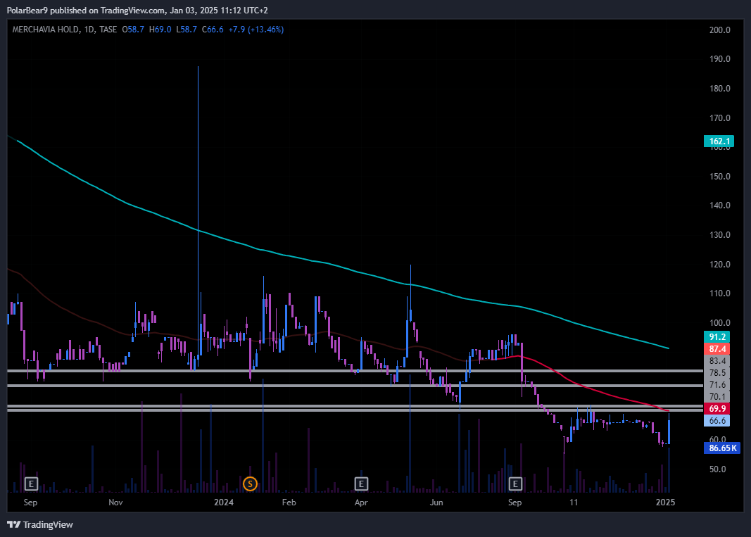Click the earnings E marker above Apr

pyautogui.click(x=361, y=484)
